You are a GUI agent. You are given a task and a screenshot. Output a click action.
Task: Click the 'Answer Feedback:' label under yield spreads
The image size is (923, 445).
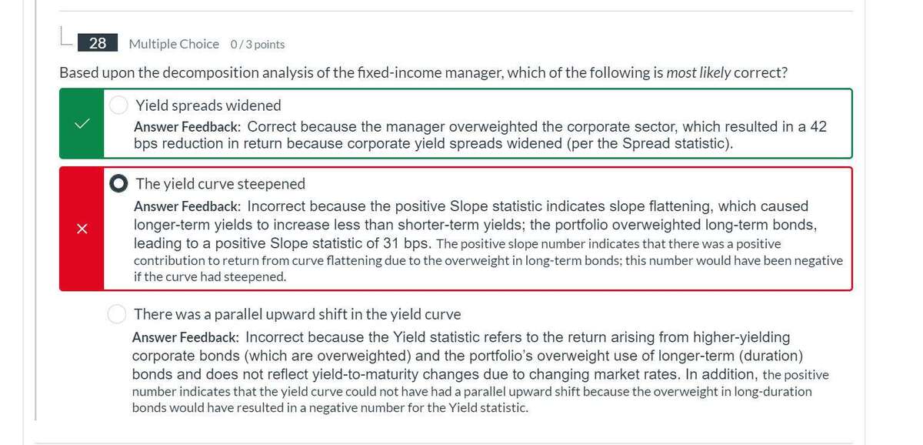pyautogui.click(x=188, y=127)
